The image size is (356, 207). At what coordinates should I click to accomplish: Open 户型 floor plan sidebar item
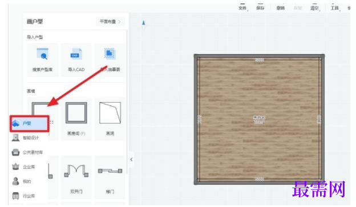[x=29, y=124]
